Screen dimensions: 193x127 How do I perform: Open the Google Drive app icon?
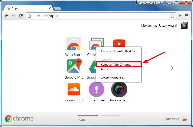pyautogui.click(x=92, y=67)
